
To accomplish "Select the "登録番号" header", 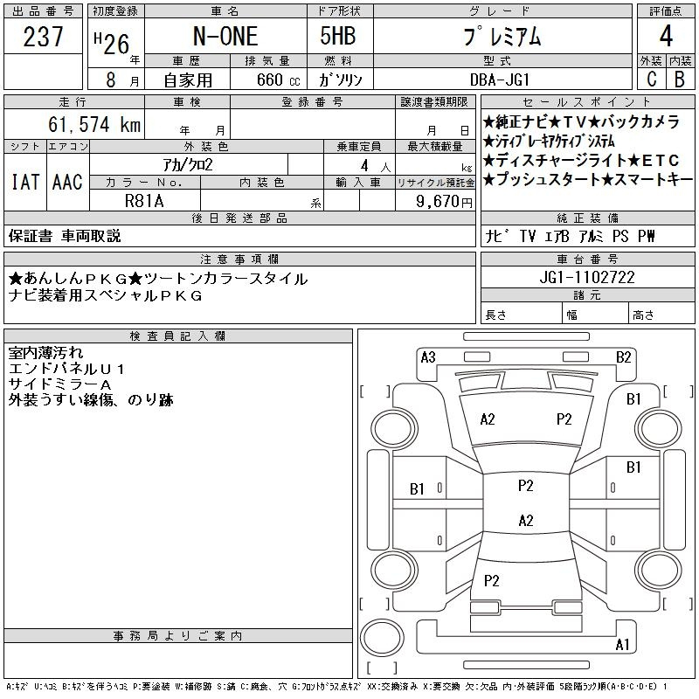I will pyautogui.click(x=313, y=102).
